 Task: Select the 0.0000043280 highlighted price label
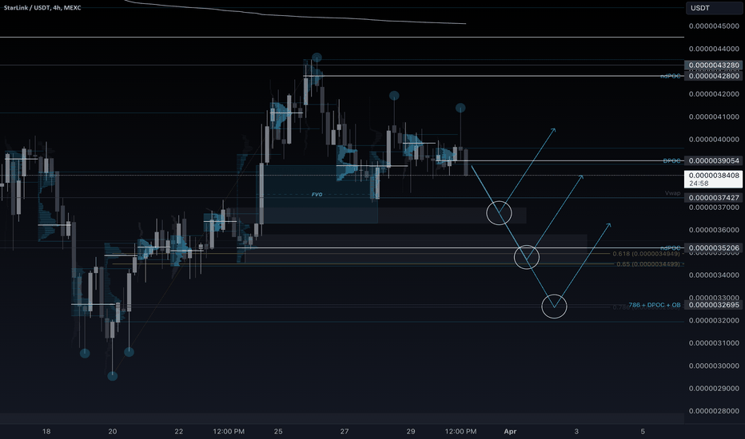point(714,65)
